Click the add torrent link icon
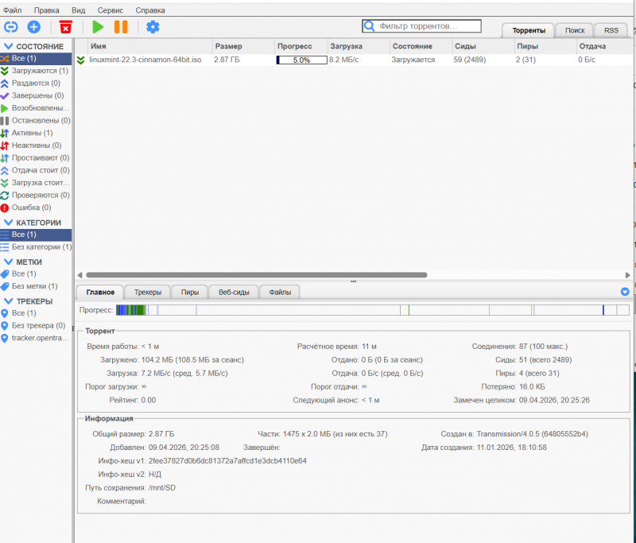The width and height of the screenshot is (636, 543). click(x=11, y=27)
